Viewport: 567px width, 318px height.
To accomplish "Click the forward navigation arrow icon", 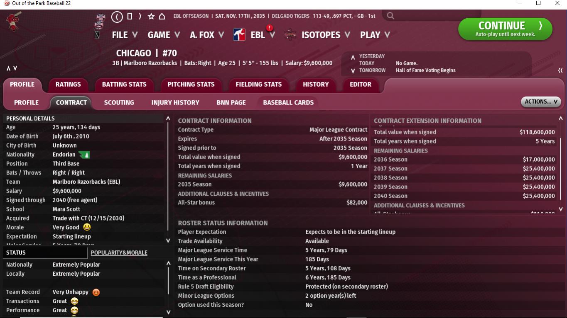I will [140, 16].
